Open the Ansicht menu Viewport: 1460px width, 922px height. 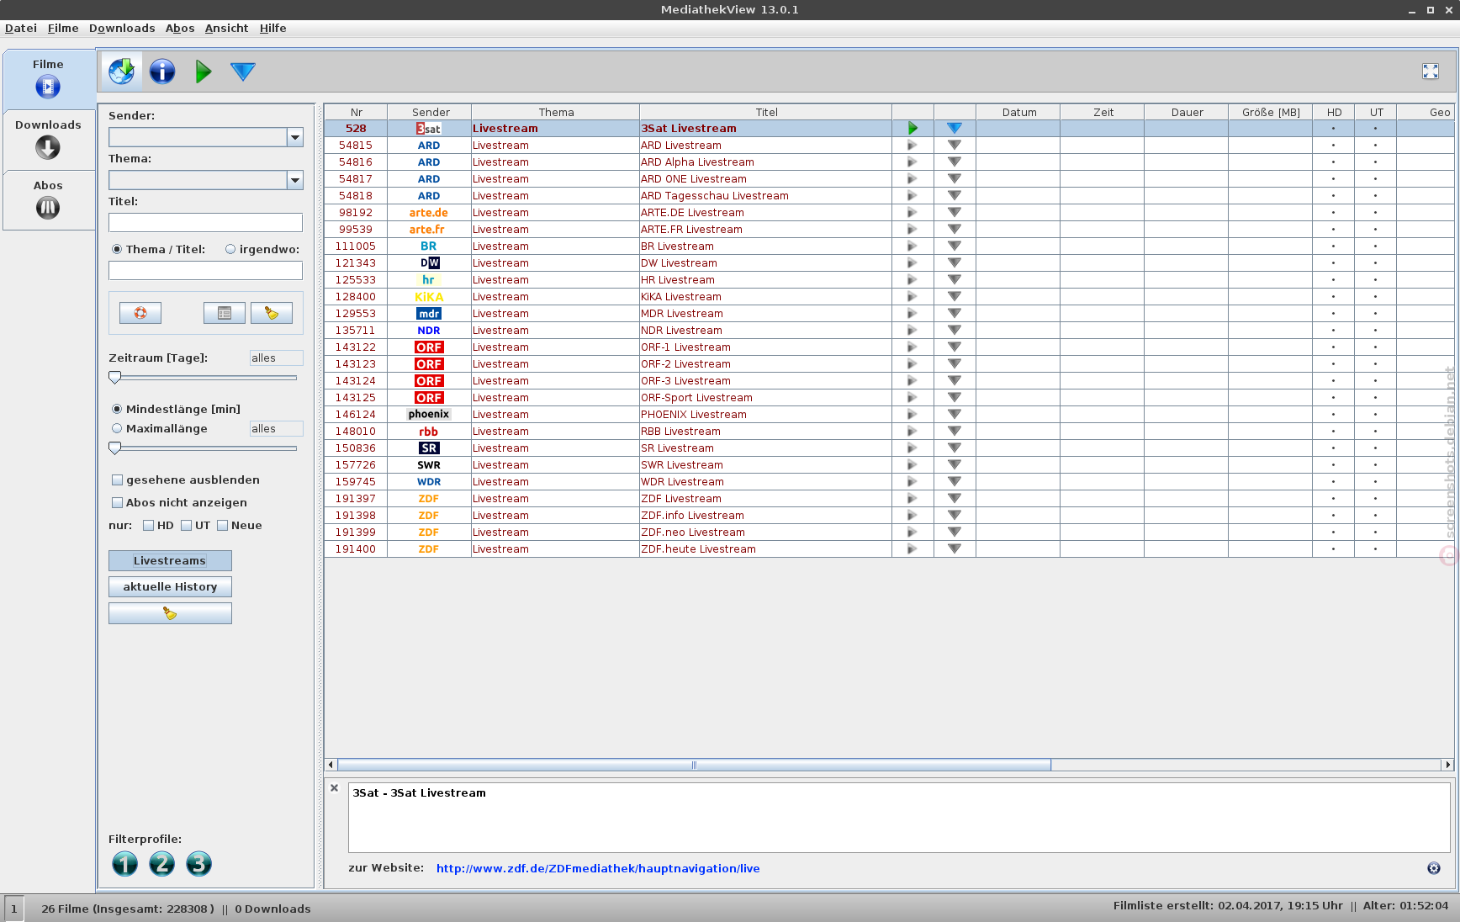click(227, 28)
